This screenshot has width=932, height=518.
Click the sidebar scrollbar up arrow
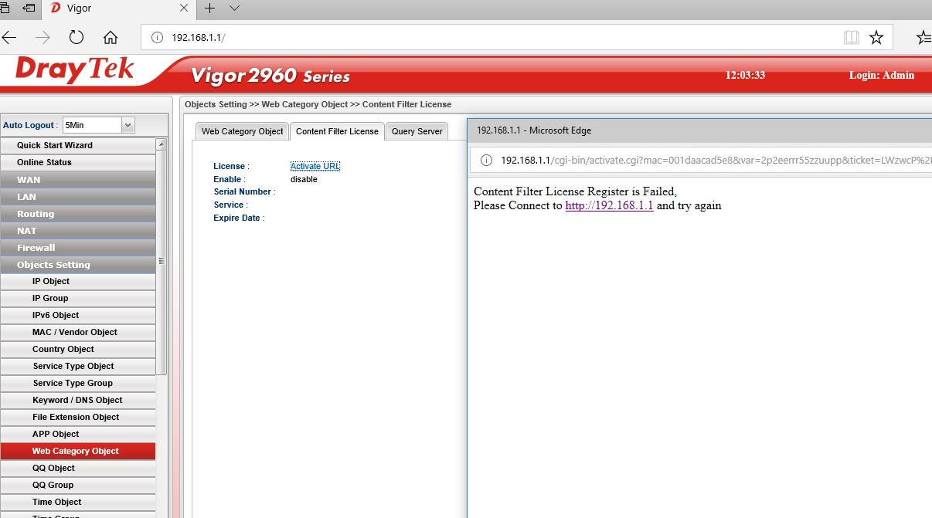tap(161, 144)
